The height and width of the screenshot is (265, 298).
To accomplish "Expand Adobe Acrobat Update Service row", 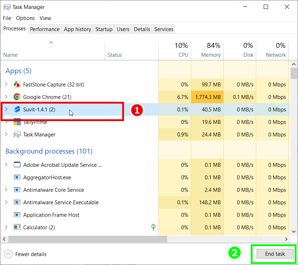I will (6, 165).
